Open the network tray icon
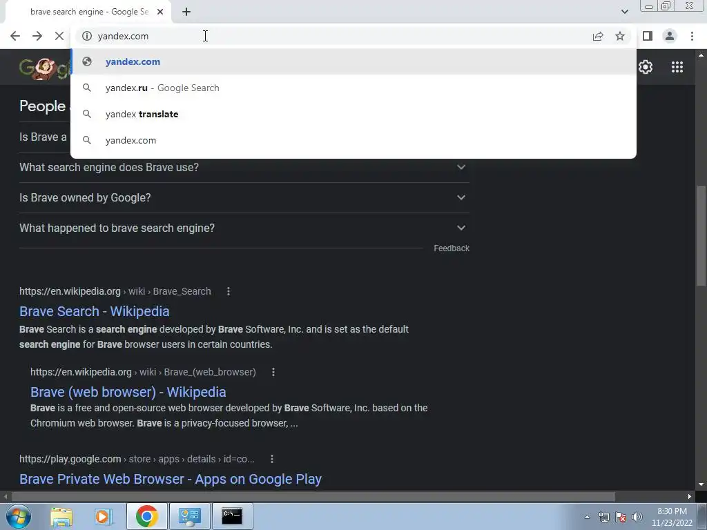Viewport: 707px width, 530px height. click(603, 517)
